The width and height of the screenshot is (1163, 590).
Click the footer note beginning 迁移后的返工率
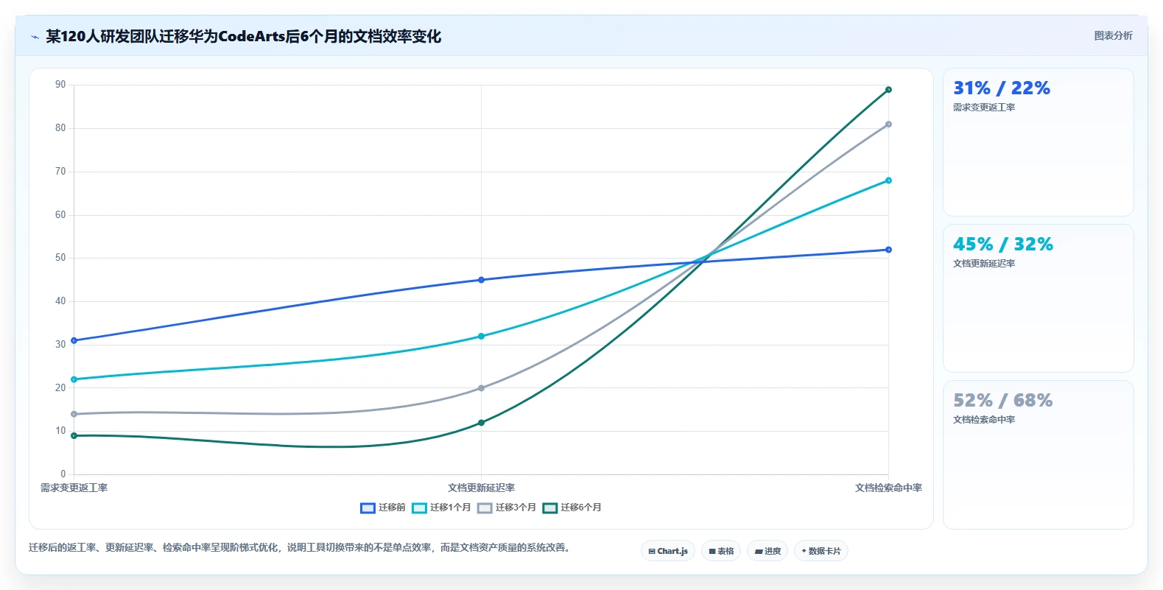pos(301,547)
